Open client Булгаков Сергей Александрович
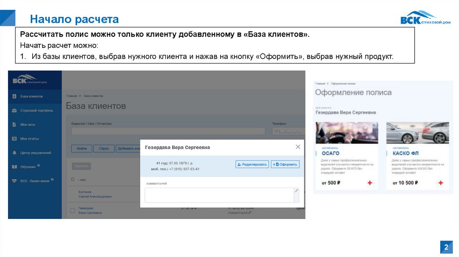Screen dimensions: 459x257 (95, 194)
